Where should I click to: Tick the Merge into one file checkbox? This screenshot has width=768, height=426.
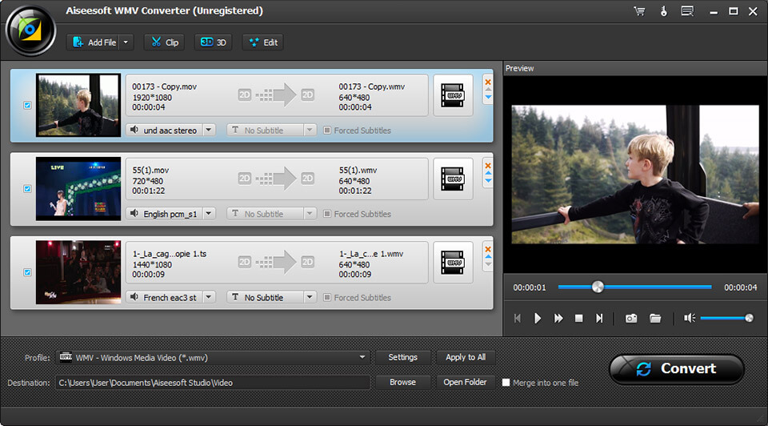(x=506, y=383)
